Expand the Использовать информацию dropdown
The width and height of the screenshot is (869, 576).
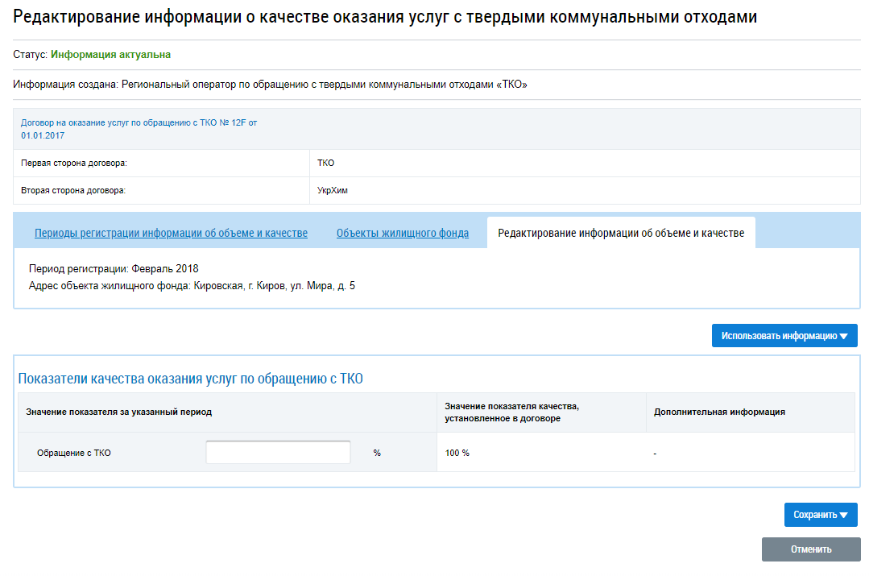click(x=784, y=336)
